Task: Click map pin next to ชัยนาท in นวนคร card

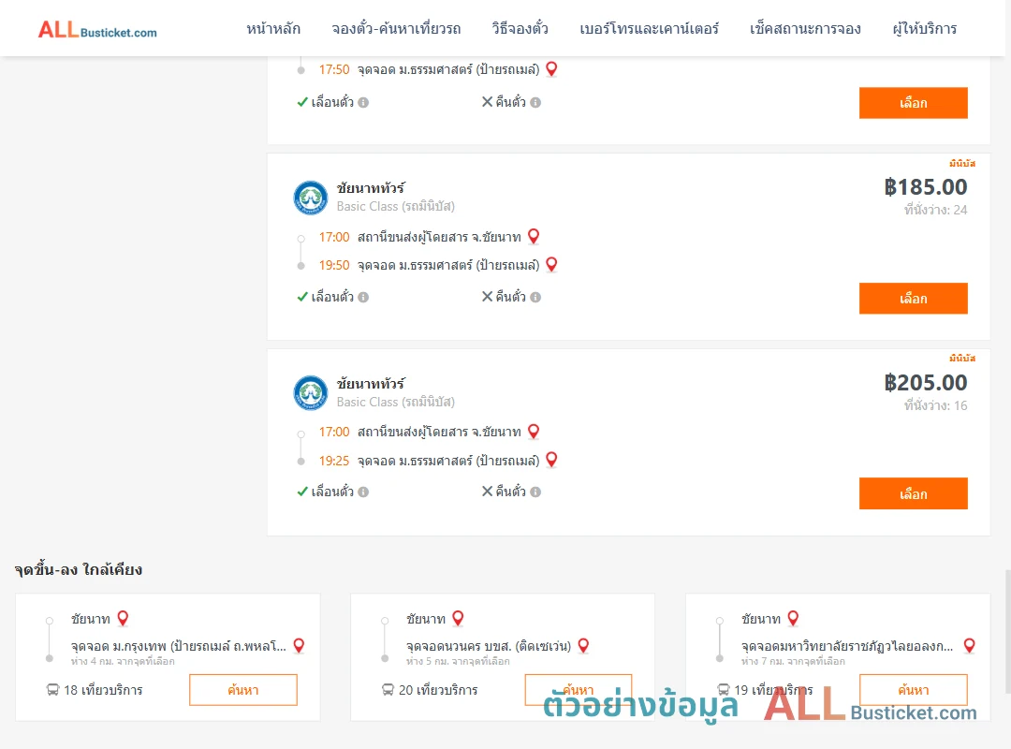Action: (x=458, y=619)
